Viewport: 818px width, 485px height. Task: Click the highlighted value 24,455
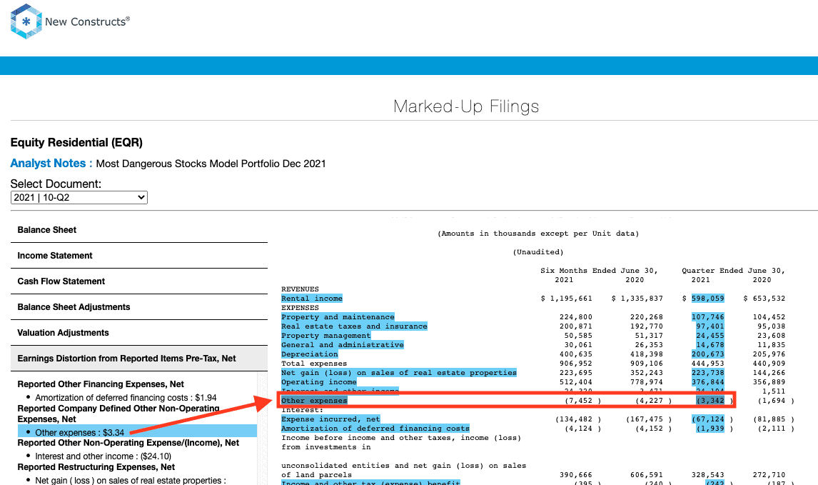point(710,336)
